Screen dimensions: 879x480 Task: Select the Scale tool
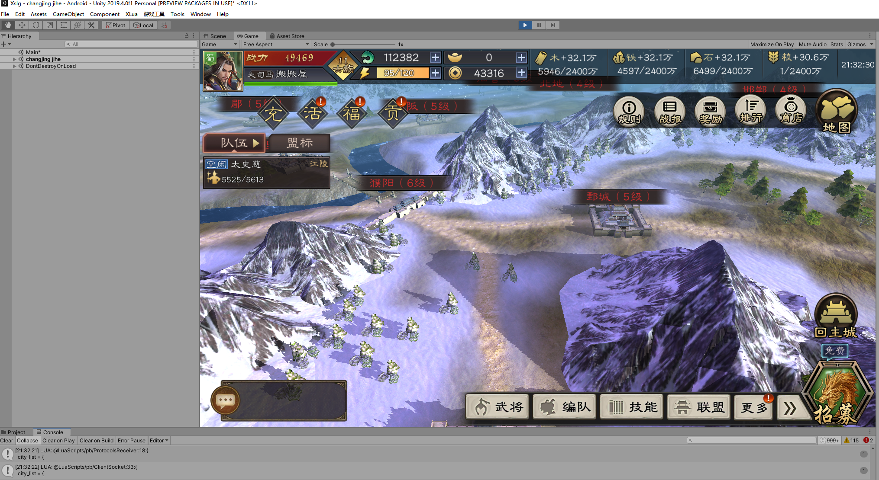point(50,25)
